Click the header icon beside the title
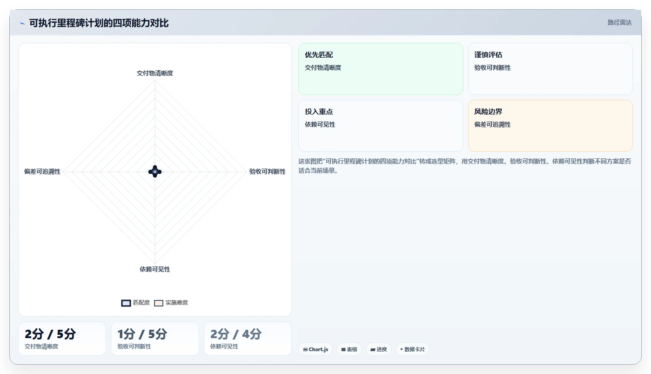The height and width of the screenshot is (374, 651). point(22,23)
